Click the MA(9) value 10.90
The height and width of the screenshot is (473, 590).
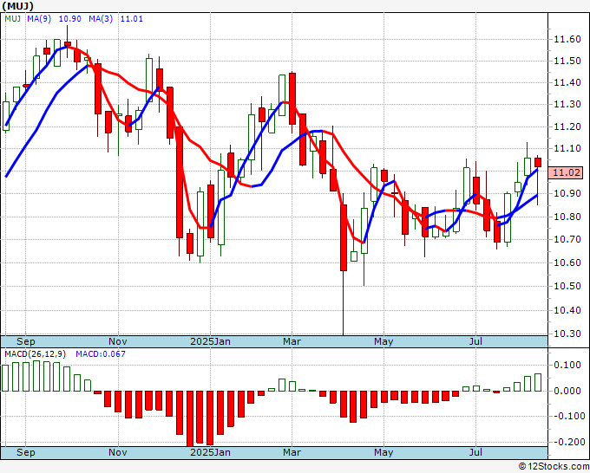(69, 19)
